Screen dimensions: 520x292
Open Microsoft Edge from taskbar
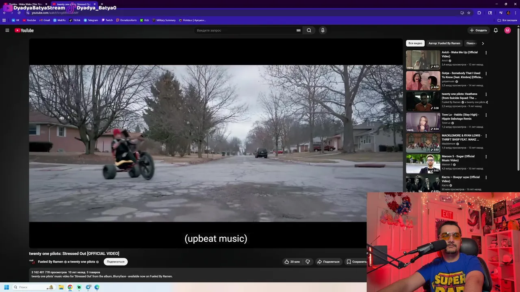[x=97, y=287]
